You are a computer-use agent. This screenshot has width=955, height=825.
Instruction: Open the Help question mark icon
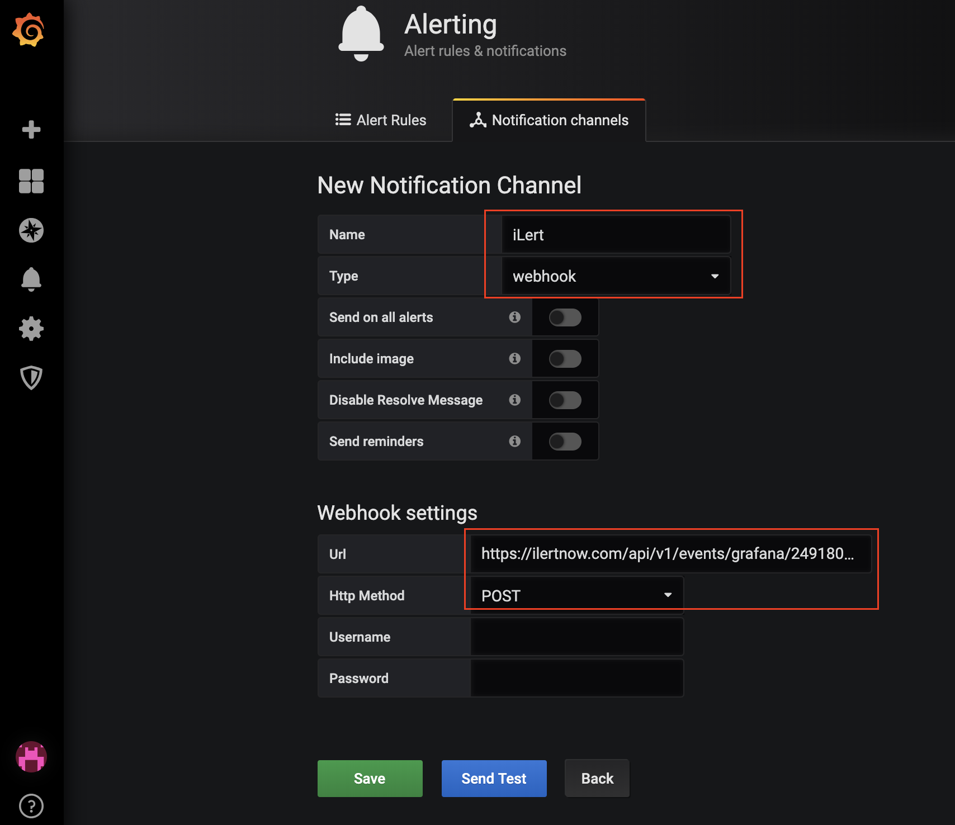click(31, 806)
